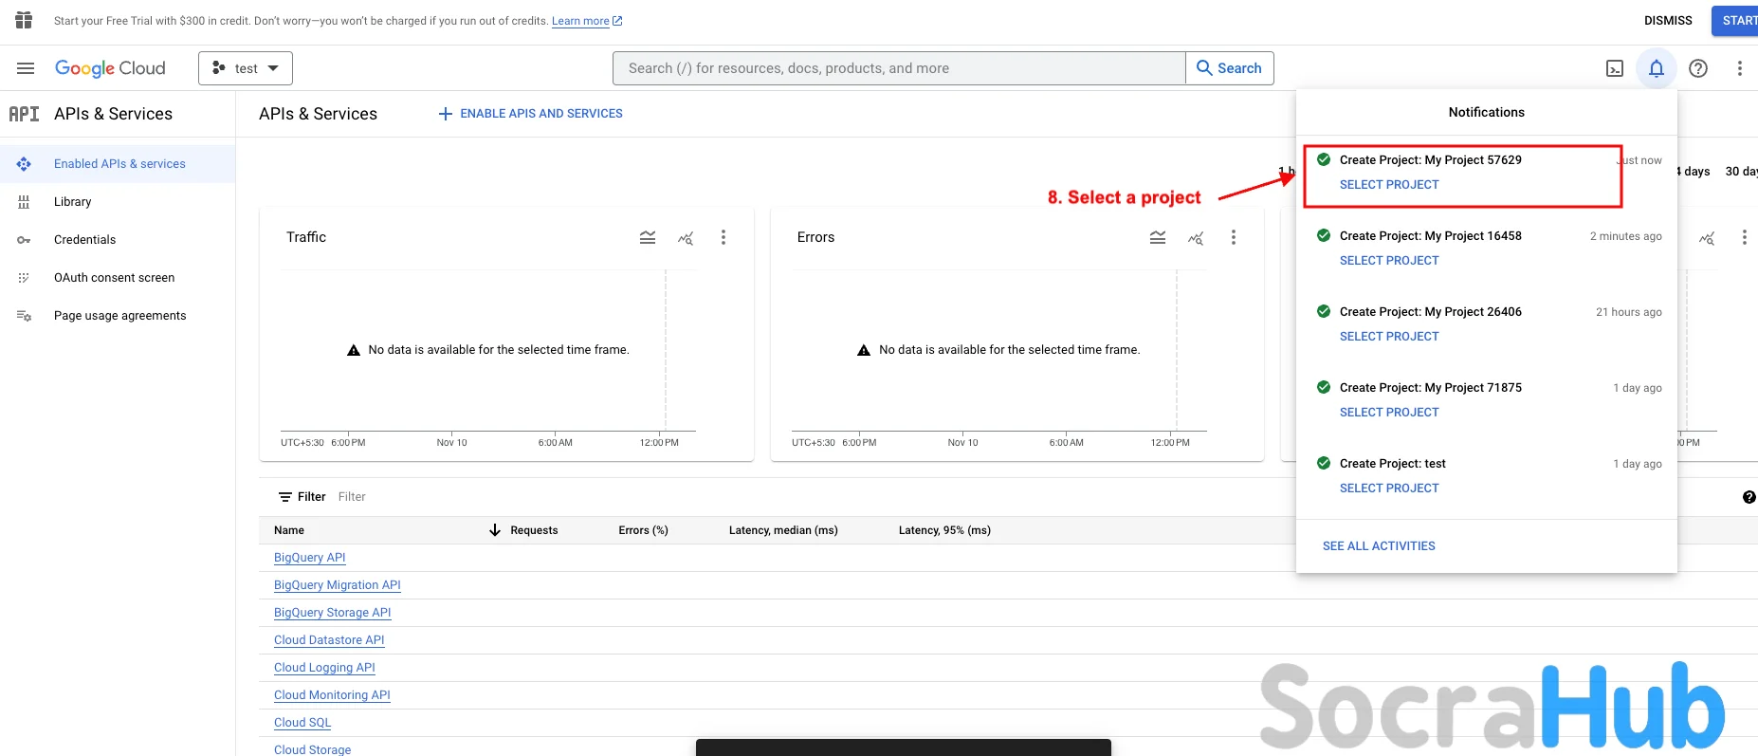Sort table by Requests column arrow
The height and width of the screenshot is (756, 1758).
click(495, 530)
